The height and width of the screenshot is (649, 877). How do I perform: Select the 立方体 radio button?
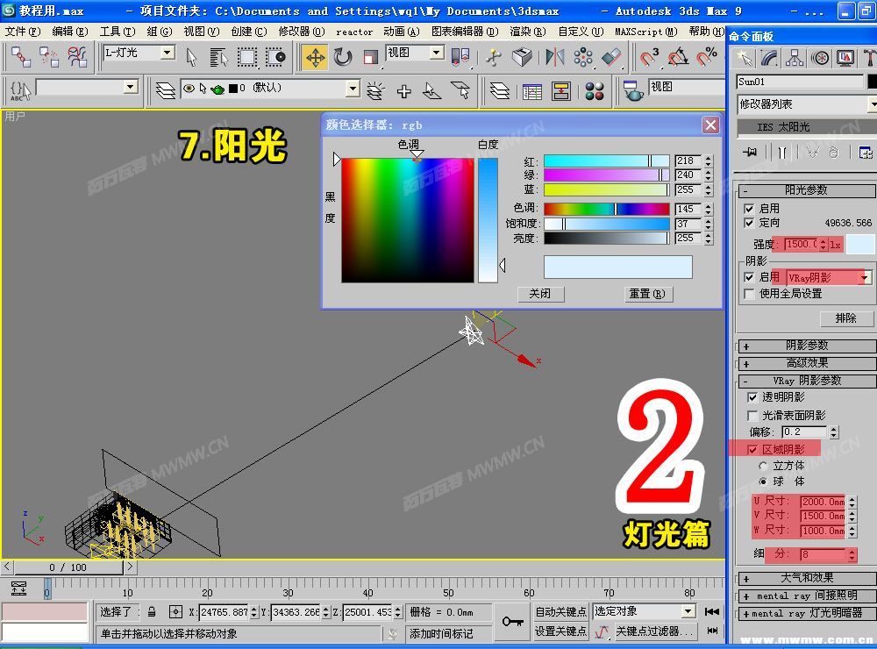763,466
